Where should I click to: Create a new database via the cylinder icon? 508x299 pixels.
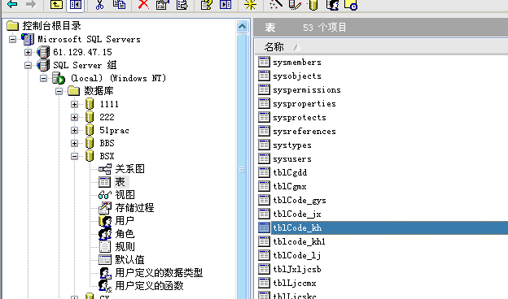[x=313, y=5]
